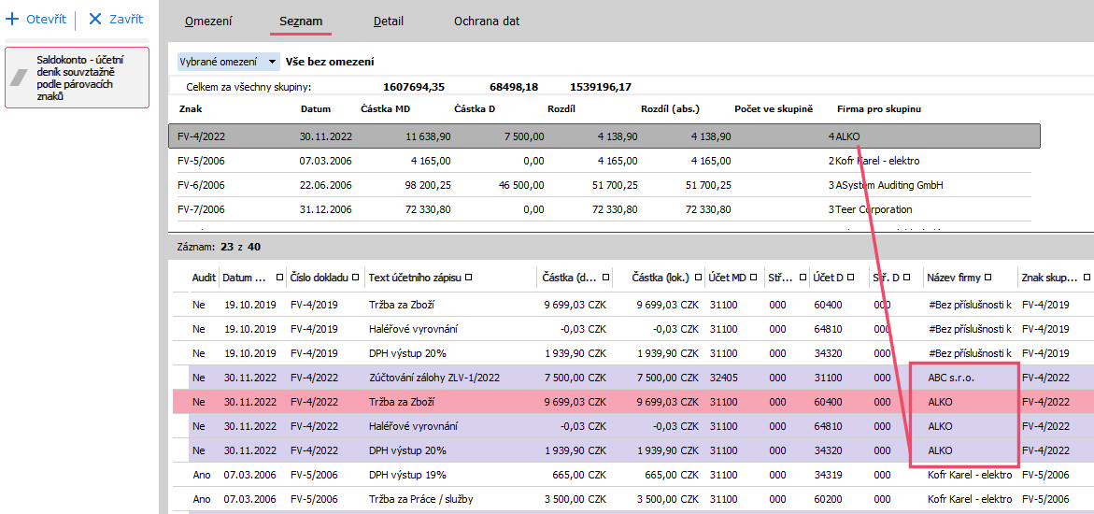
Task: Select the gray Saldokonto agenda icon
Action: pos(21,78)
